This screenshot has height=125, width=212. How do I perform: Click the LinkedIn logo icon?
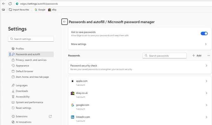coord(72,117)
